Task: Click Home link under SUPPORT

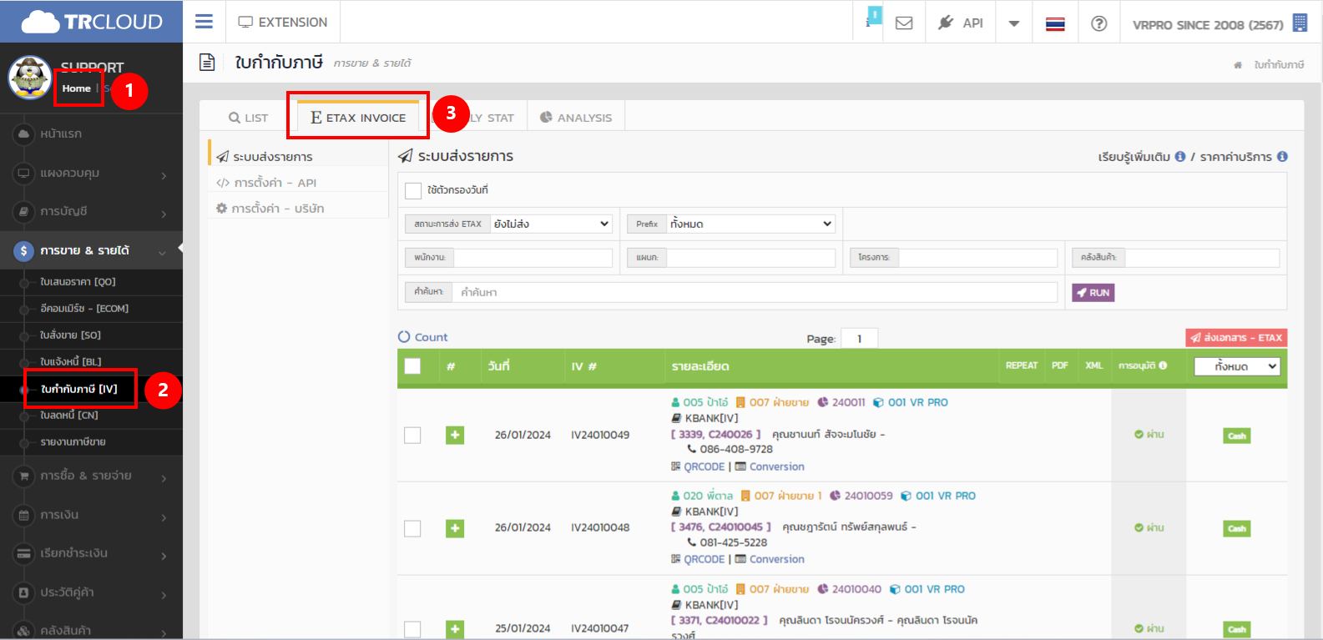Action: (x=76, y=88)
